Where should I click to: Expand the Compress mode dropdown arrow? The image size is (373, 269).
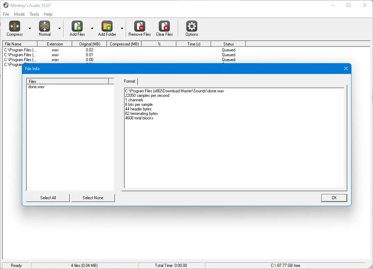30,28
